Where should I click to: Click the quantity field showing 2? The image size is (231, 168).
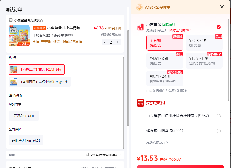click(x=111, y=42)
